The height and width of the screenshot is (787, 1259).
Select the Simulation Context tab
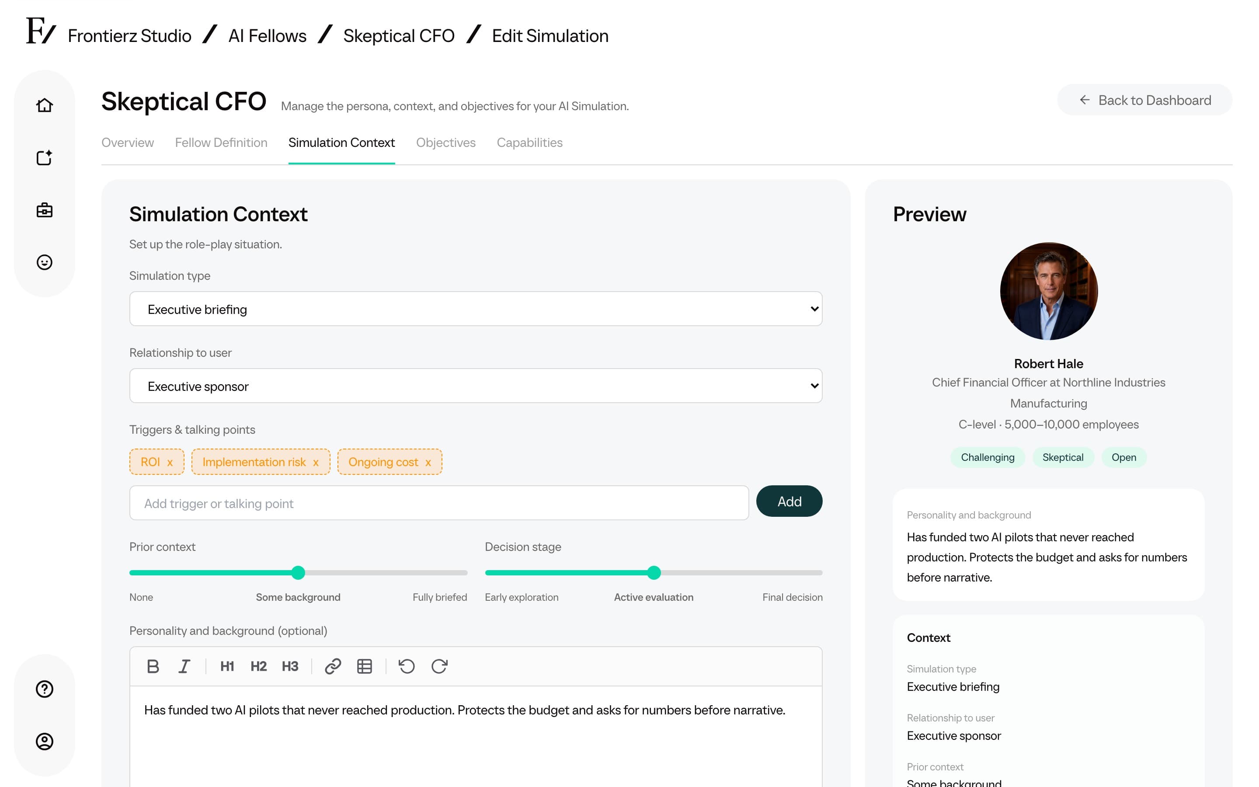point(341,143)
